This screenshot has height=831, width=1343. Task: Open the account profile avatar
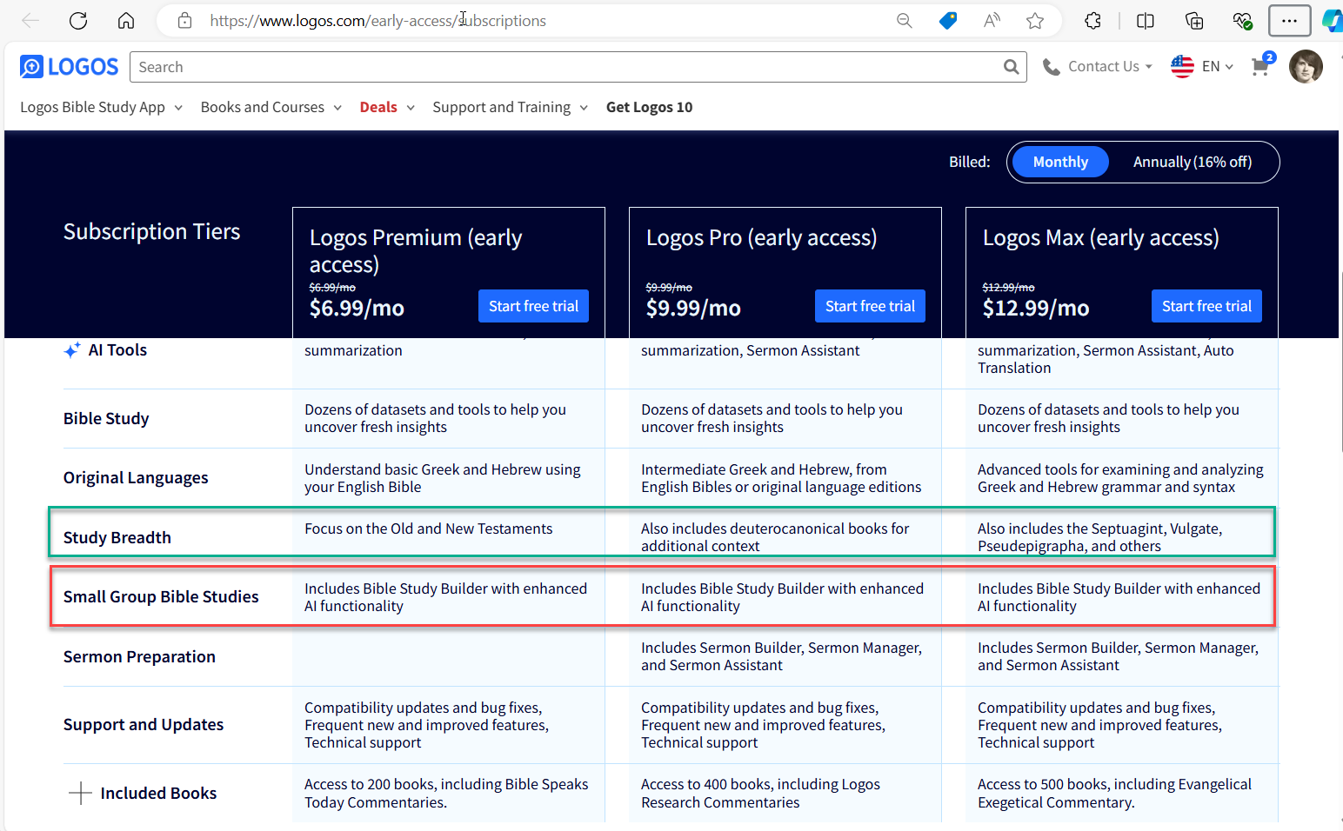coord(1306,66)
